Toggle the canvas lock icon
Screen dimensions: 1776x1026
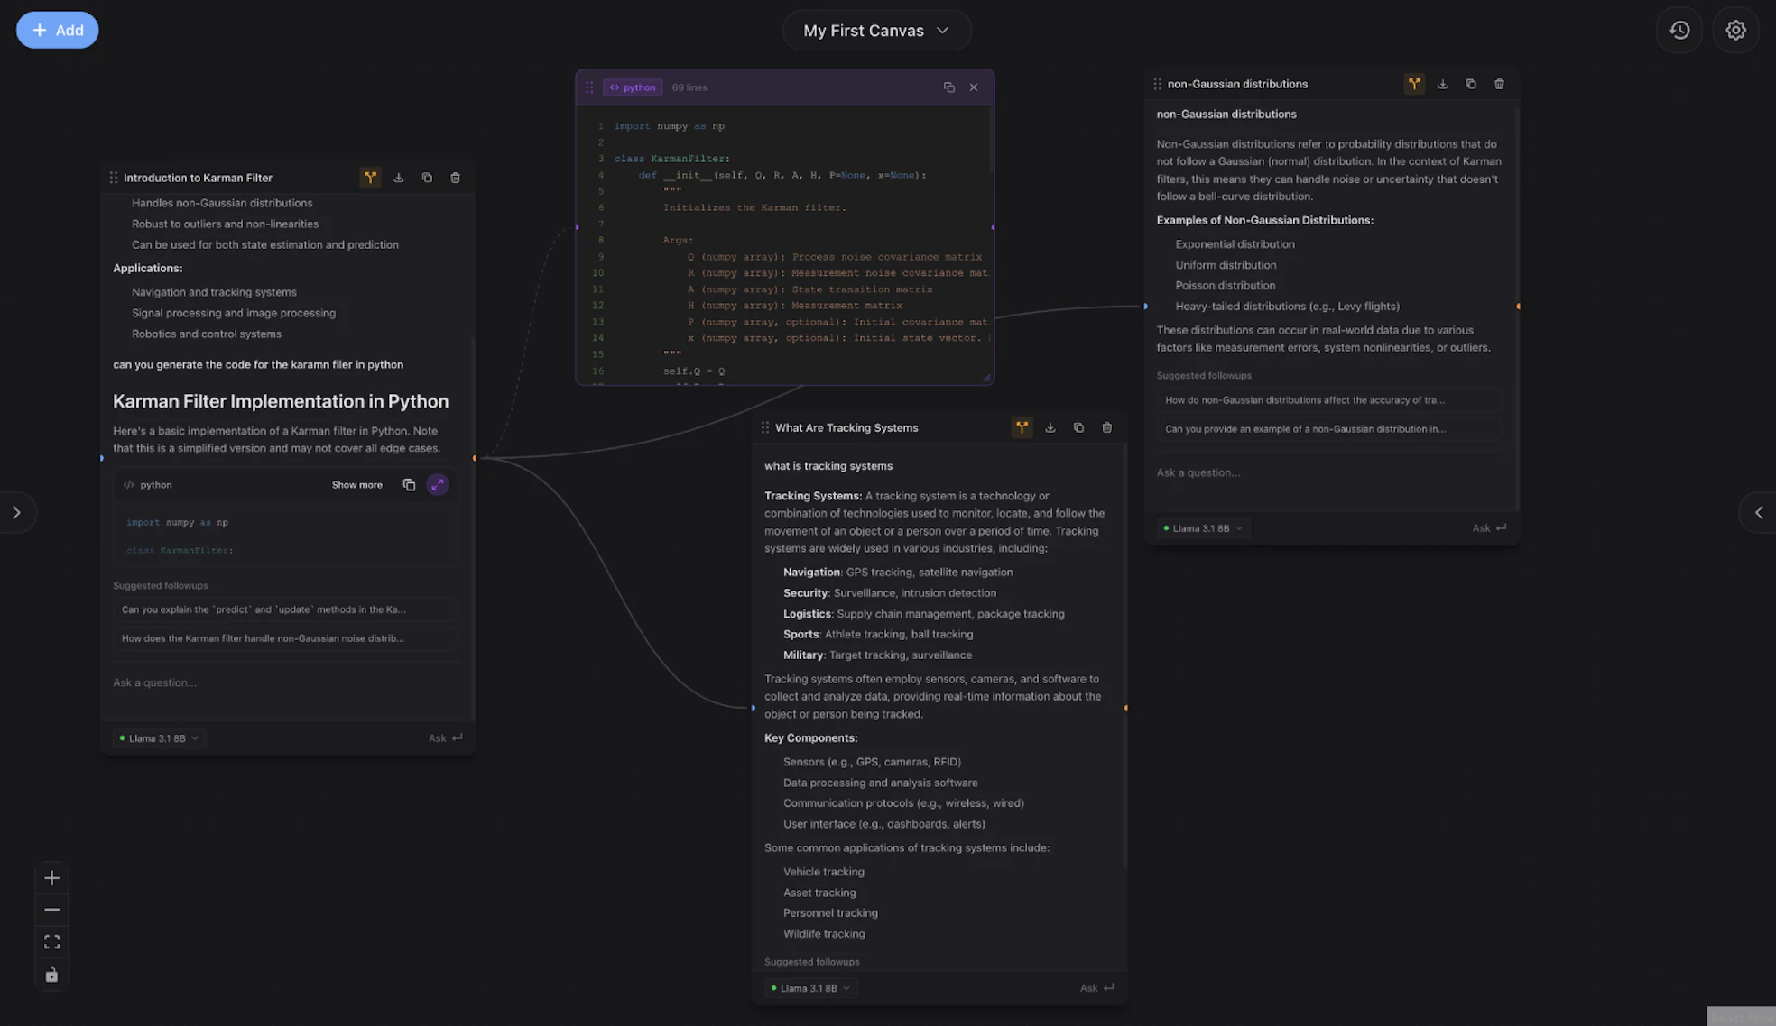(51, 975)
